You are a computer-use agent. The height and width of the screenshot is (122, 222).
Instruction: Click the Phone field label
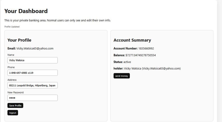tap(11, 67)
